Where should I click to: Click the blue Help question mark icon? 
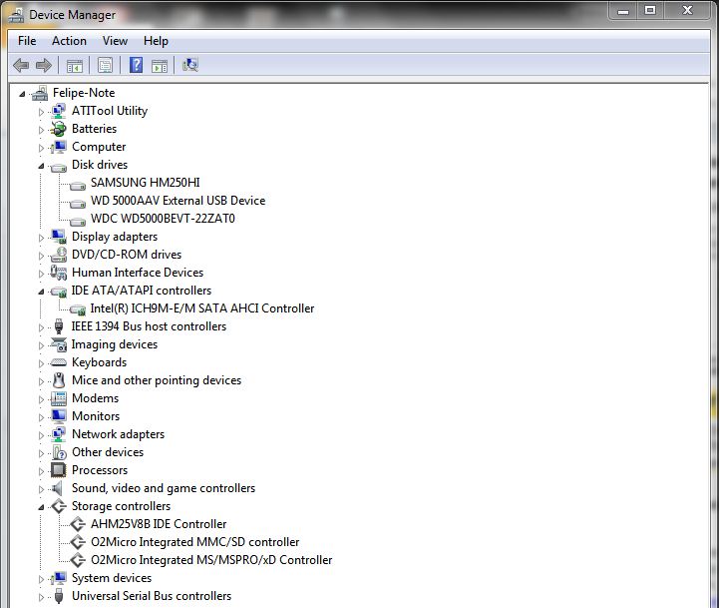[x=137, y=65]
